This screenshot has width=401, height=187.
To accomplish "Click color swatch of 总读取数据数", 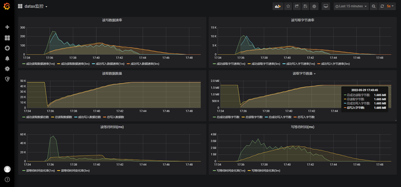I will pyautogui.click(x=53, y=117).
